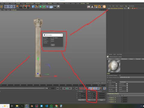Click the framed-square plugin icon in toolbar
Image resolution: width=144 pixels, height=108 pixels.
tap(88, 7)
